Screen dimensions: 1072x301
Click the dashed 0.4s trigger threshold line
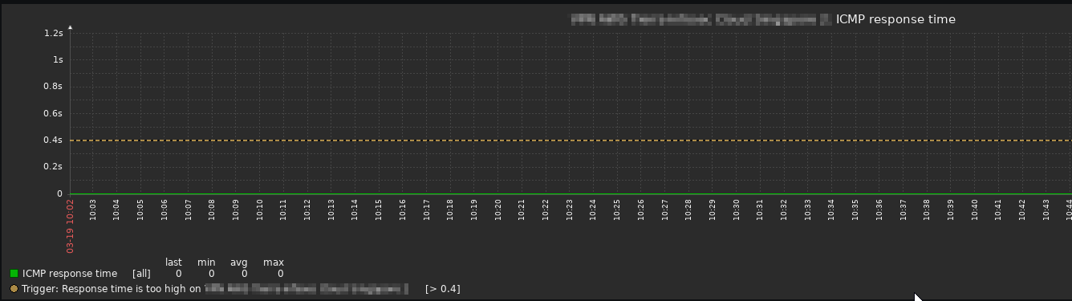point(571,140)
